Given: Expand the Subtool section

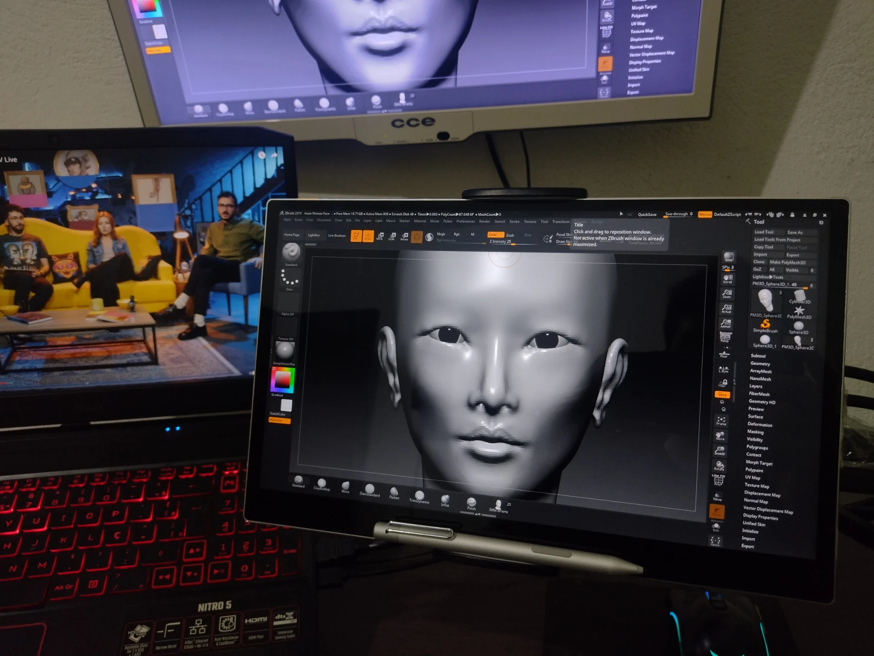Looking at the screenshot, I should (758, 356).
